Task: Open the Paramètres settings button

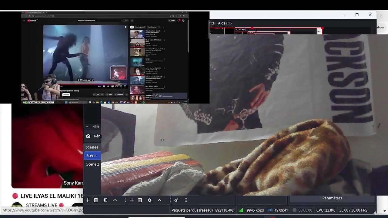Action: tap(332, 198)
